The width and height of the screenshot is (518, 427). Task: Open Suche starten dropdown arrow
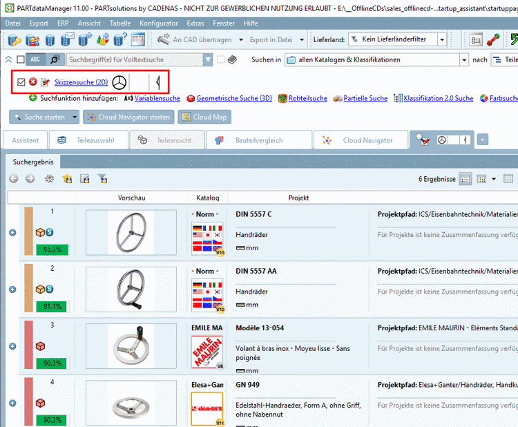[x=75, y=117]
